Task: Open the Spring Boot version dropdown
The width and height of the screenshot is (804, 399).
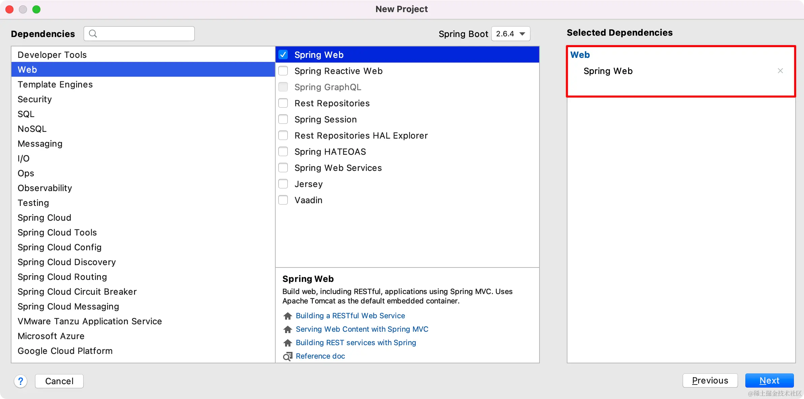Action: (511, 34)
